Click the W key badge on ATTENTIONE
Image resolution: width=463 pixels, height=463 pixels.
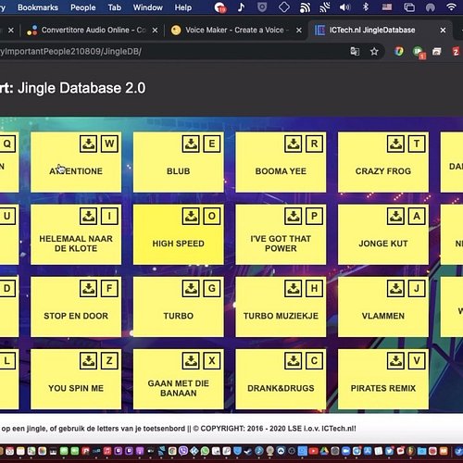pos(109,144)
